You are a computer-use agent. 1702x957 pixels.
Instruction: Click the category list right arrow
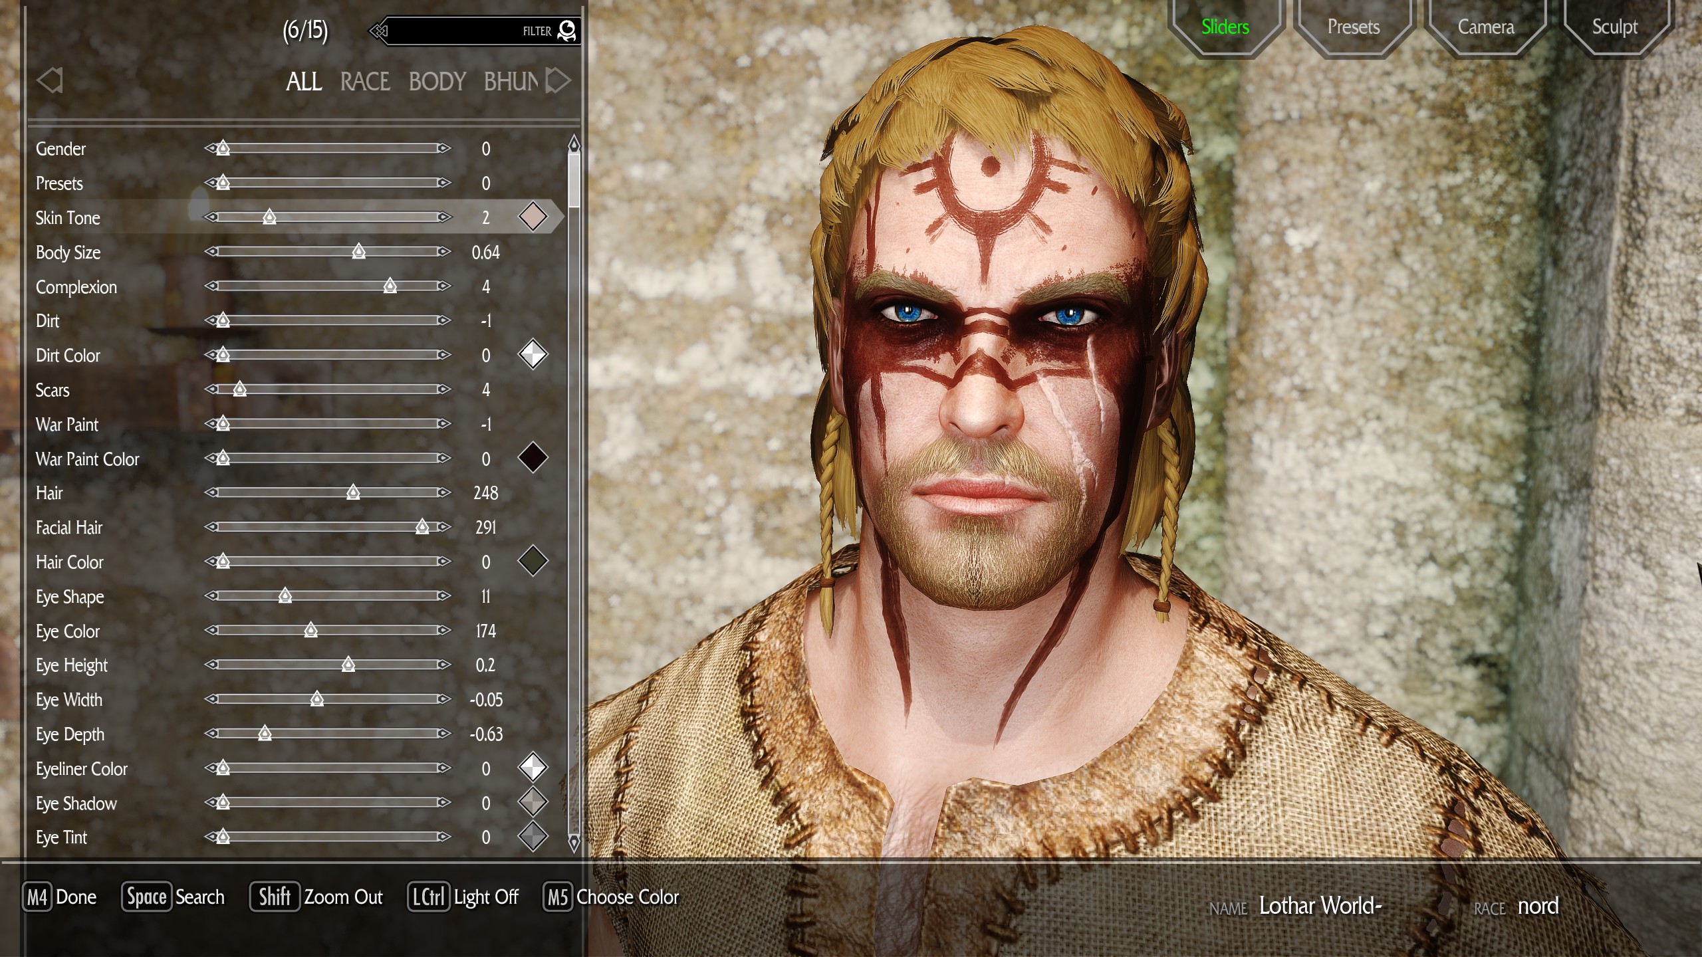[558, 80]
